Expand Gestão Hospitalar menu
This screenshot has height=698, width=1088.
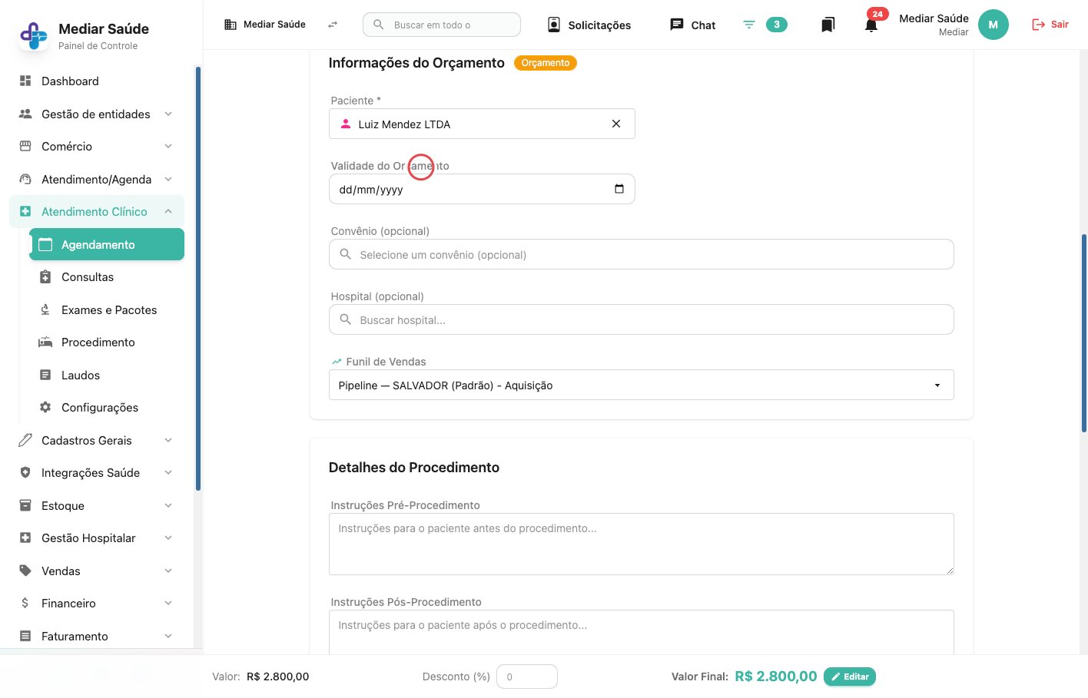coord(97,538)
